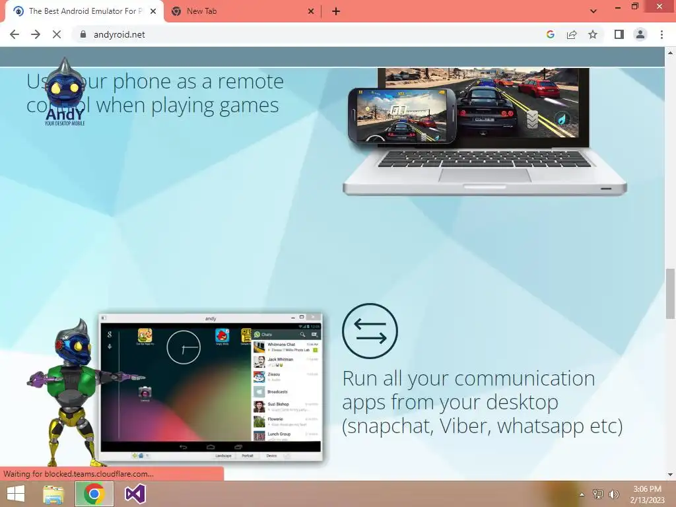Close the New Tab tab
This screenshot has height=507, width=676.
(x=311, y=11)
